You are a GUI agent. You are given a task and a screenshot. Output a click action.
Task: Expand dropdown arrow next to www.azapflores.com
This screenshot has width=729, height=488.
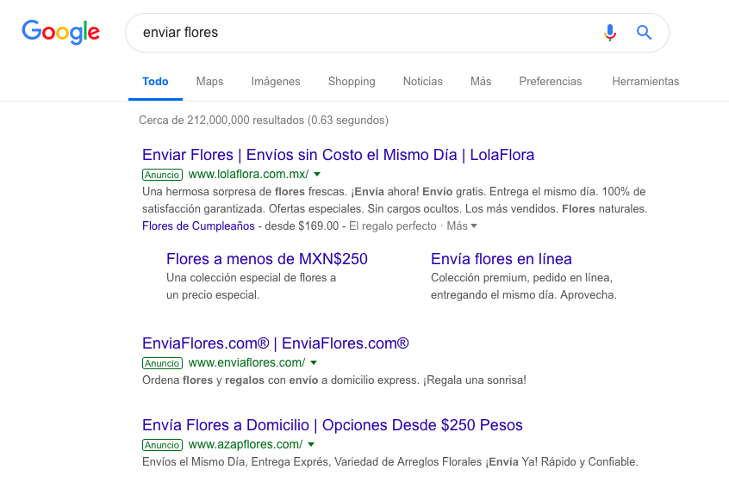click(x=311, y=445)
